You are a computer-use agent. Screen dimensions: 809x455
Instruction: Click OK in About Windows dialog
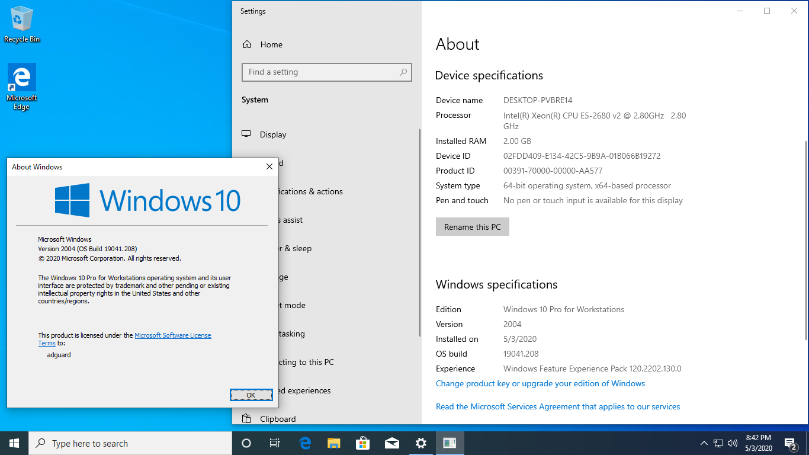251,395
